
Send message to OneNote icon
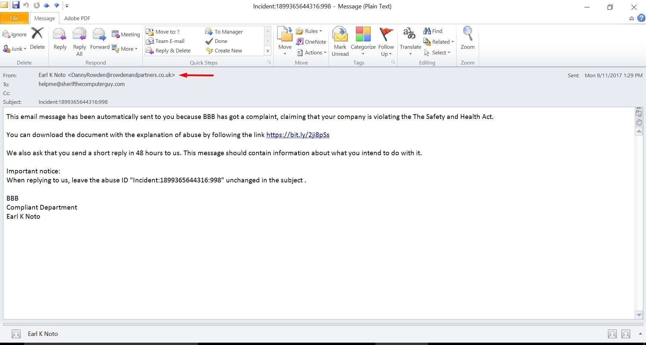[301, 42]
